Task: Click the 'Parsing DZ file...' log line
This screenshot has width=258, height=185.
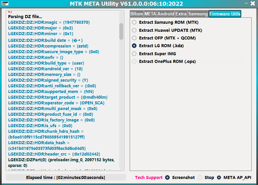Action: point(25,17)
